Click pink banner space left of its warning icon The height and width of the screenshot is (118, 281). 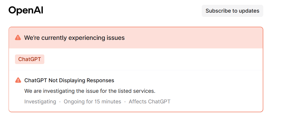[x=12, y=38]
